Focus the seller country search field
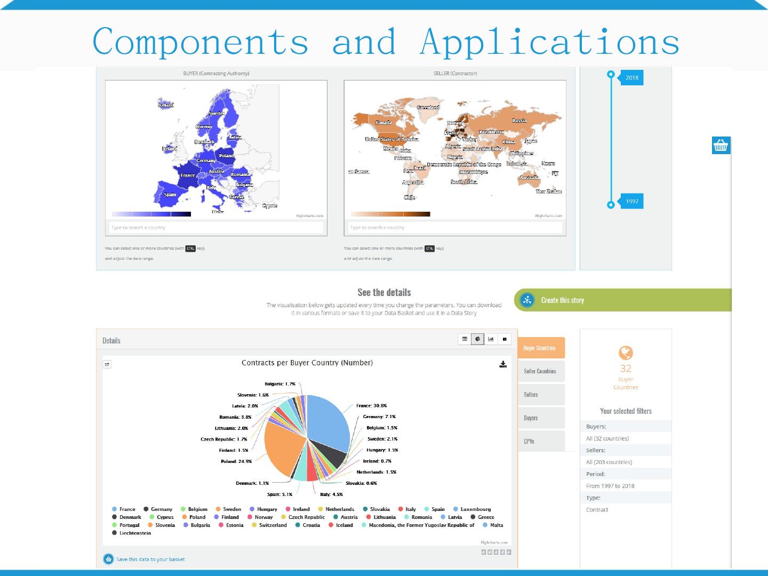The image size is (768, 576). coord(455,228)
